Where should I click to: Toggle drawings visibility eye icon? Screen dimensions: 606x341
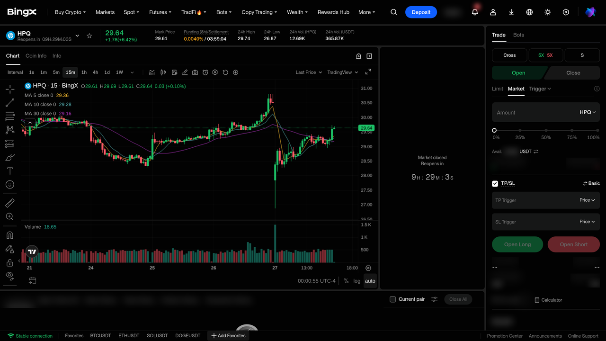[x=9, y=275]
